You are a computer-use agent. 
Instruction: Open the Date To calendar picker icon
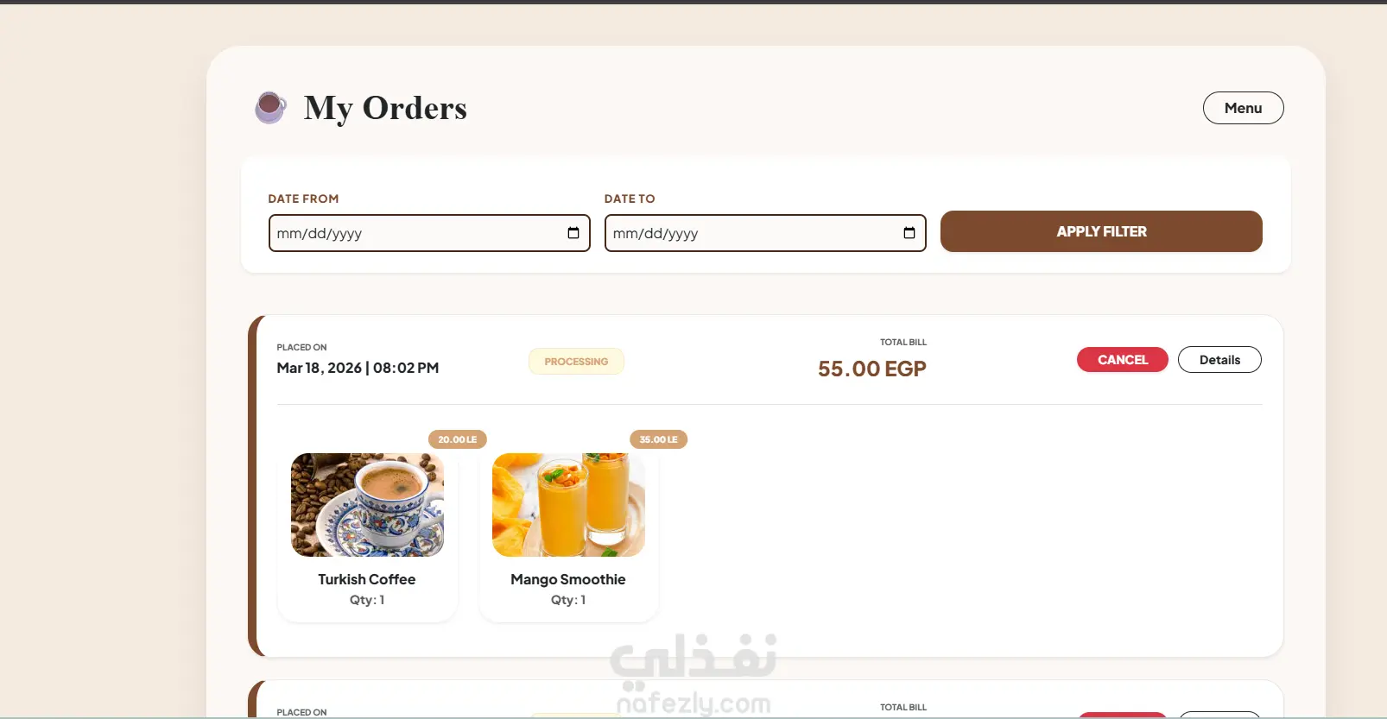pyautogui.click(x=909, y=233)
